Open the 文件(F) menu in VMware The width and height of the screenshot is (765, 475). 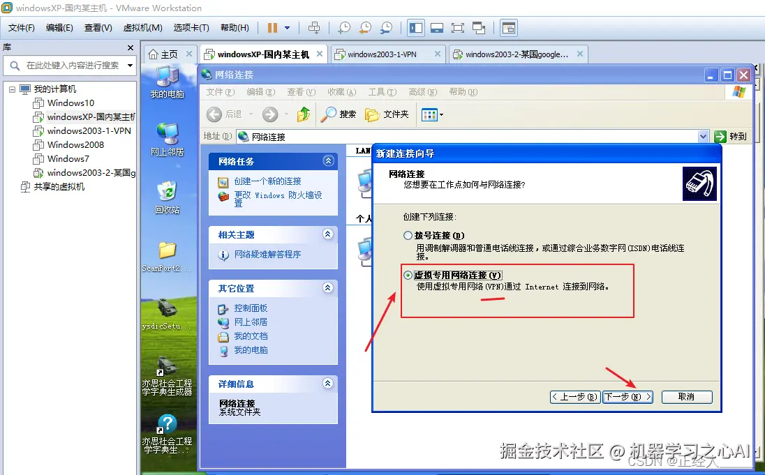tap(22, 28)
